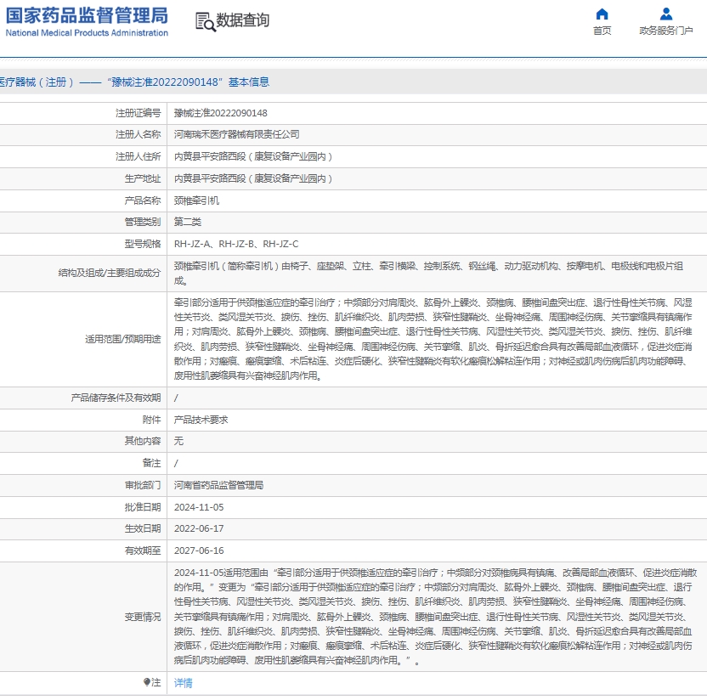The height and width of the screenshot is (700, 707).
Task: Click the 注册人名称 label
Action: (138, 134)
